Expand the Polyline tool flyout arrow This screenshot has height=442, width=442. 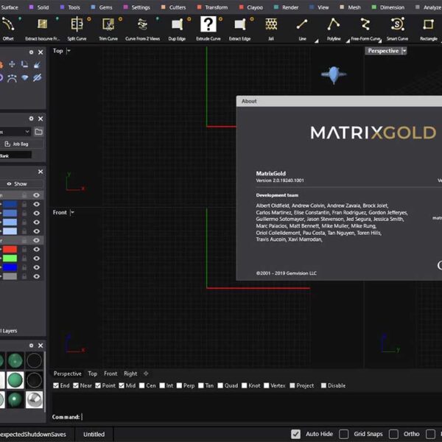coord(348,41)
